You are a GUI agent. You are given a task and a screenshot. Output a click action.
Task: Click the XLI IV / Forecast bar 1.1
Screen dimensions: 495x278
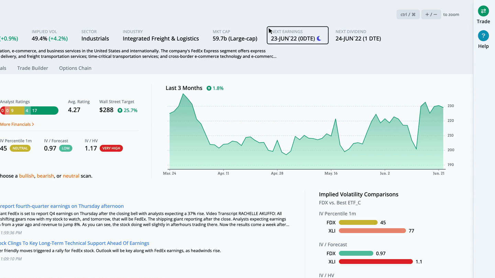click(376, 262)
